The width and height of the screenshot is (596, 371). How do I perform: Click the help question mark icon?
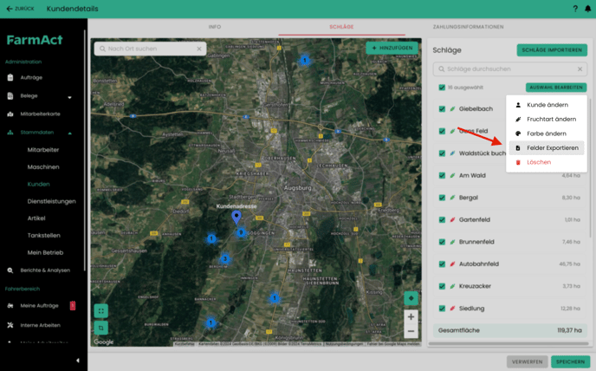[x=575, y=9]
